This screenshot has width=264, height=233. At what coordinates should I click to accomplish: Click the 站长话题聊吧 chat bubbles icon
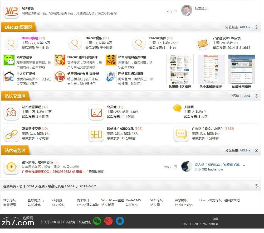(x=11, y=112)
